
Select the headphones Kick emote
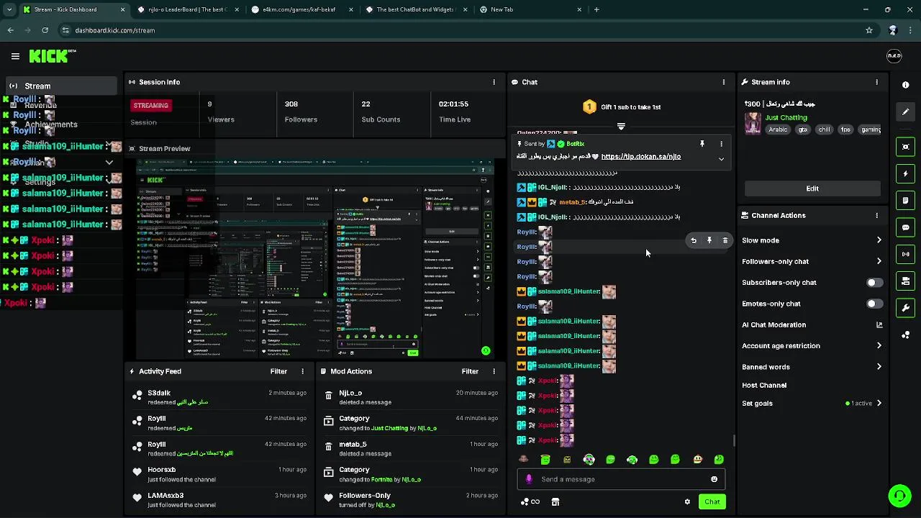point(632,459)
